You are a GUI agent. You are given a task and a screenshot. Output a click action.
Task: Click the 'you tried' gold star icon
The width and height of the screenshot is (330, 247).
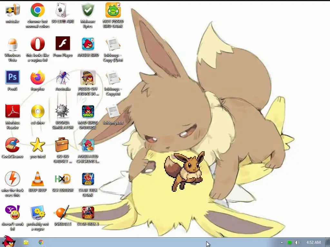pos(37,145)
